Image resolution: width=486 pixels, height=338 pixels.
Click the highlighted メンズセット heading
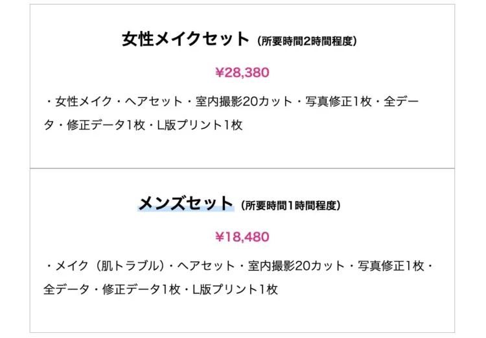(x=185, y=204)
